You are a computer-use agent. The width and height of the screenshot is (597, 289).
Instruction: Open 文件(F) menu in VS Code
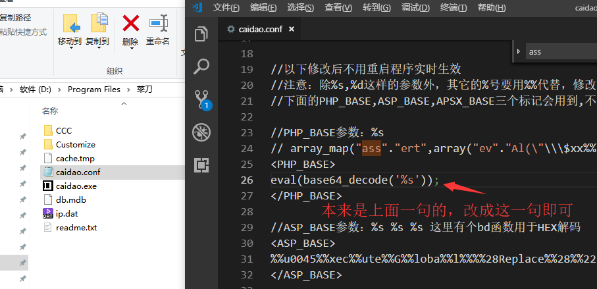tap(226, 7)
